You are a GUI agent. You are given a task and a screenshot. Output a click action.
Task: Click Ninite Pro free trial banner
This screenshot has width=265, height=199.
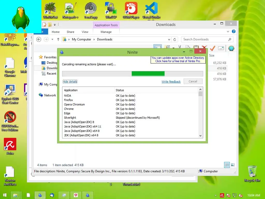(x=178, y=60)
